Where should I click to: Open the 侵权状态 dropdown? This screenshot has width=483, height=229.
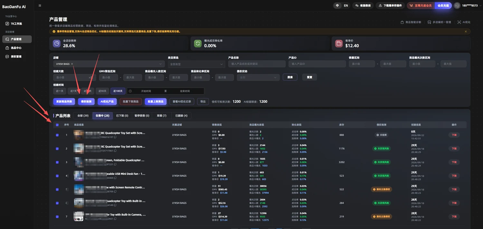(x=258, y=77)
